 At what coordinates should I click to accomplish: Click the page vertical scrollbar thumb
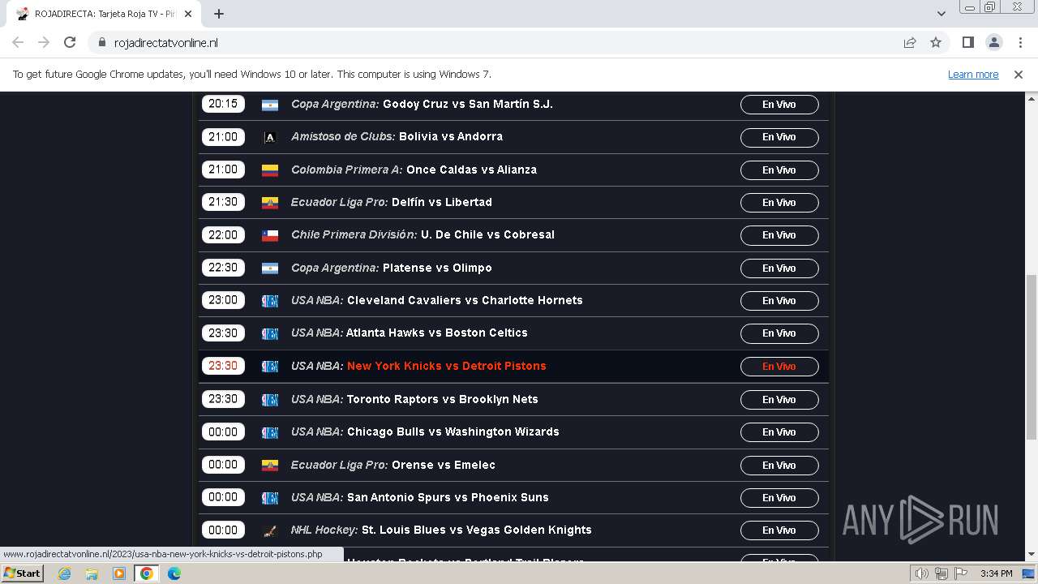(1031, 357)
